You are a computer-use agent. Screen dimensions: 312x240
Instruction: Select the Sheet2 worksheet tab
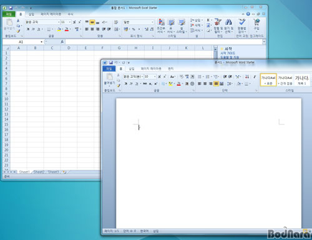pyautogui.click(x=39, y=172)
